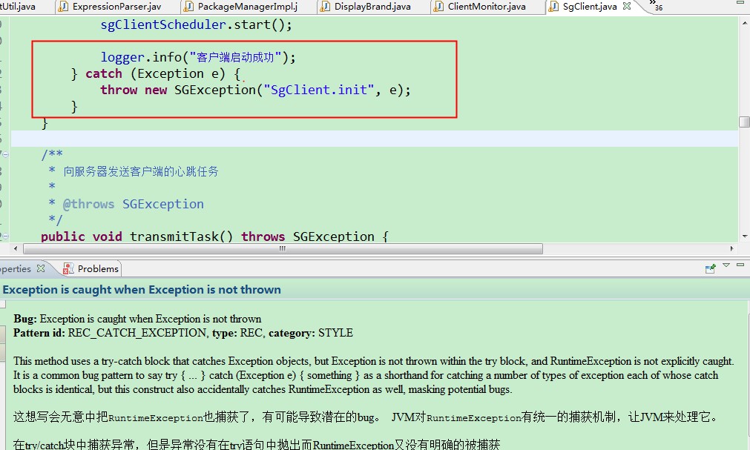Click the Java file icon on ExpressionParser tab
Viewport: 750px width, 450px height.
click(62, 7)
